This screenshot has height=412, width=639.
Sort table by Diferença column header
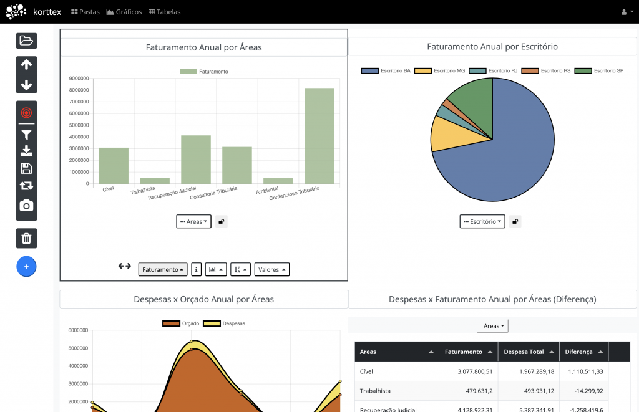(x=583, y=352)
